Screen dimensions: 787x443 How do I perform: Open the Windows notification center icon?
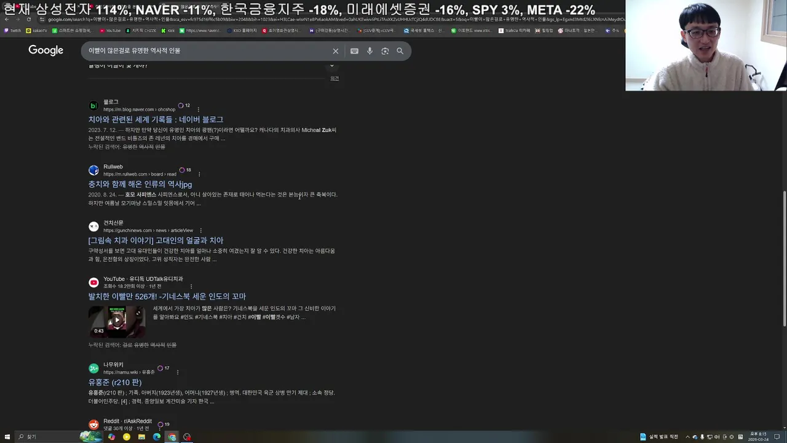tap(777, 437)
